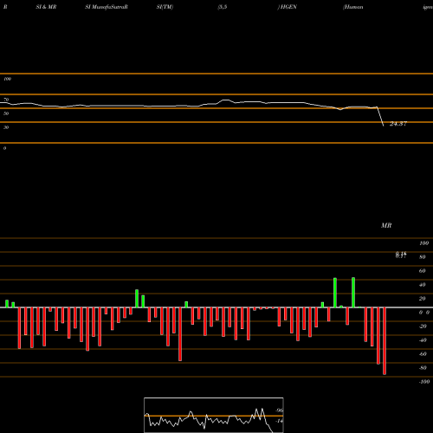Click the -40 label on MR axis
Screen dimensions: 433x433
click(x=423, y=340)
